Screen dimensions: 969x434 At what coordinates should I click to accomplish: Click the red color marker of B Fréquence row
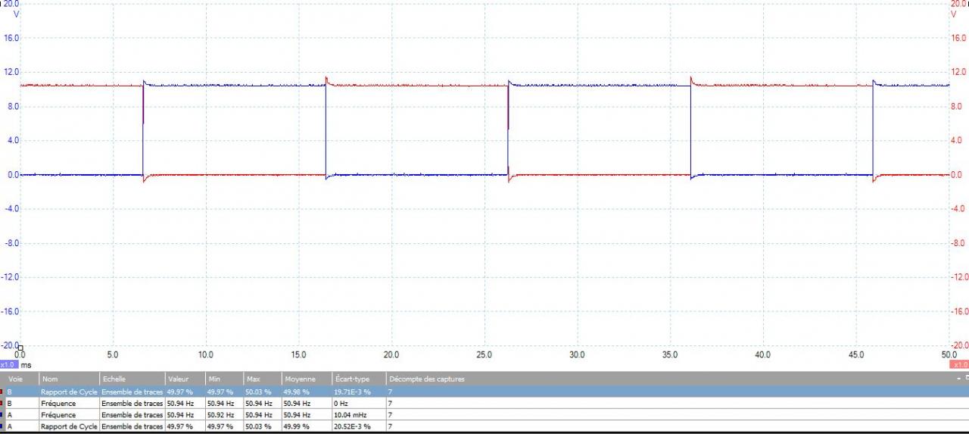coord(2,404)
